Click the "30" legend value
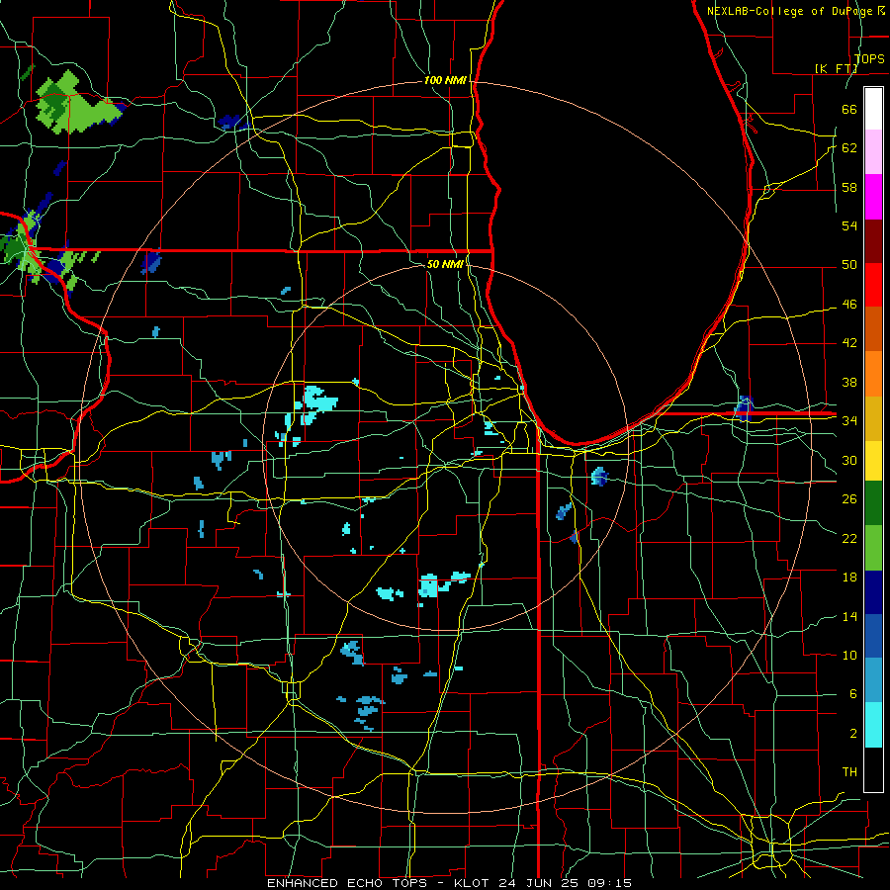This screenshot has width=890, height=890. tap(849, 460)
